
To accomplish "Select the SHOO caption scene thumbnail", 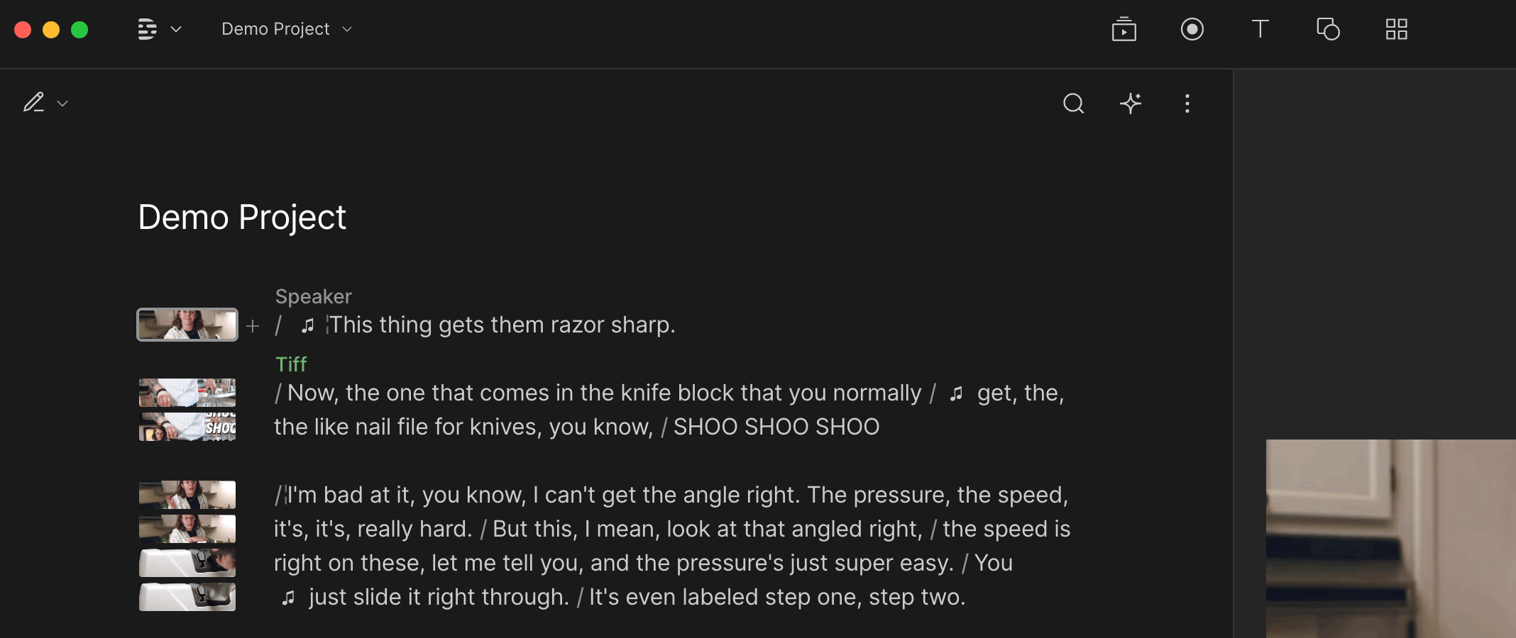I will pos(187,427).
